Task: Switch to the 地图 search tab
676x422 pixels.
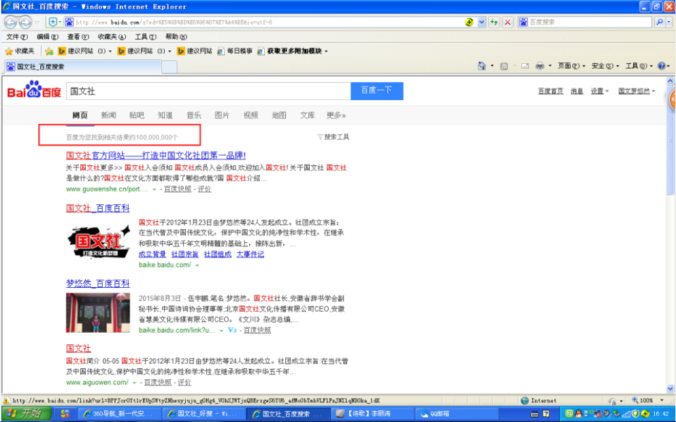Action: [x=279, y=115]
